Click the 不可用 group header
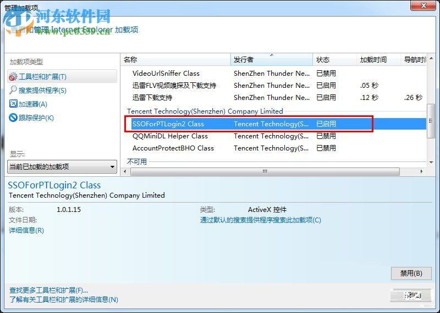This screenshot has width=440, height=313. click(137, 161)
